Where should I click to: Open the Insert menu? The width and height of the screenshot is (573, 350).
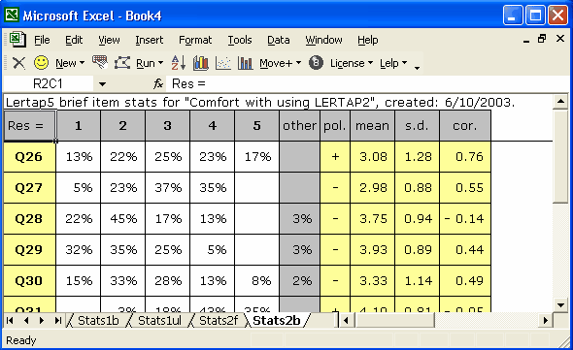click(150, 40)
